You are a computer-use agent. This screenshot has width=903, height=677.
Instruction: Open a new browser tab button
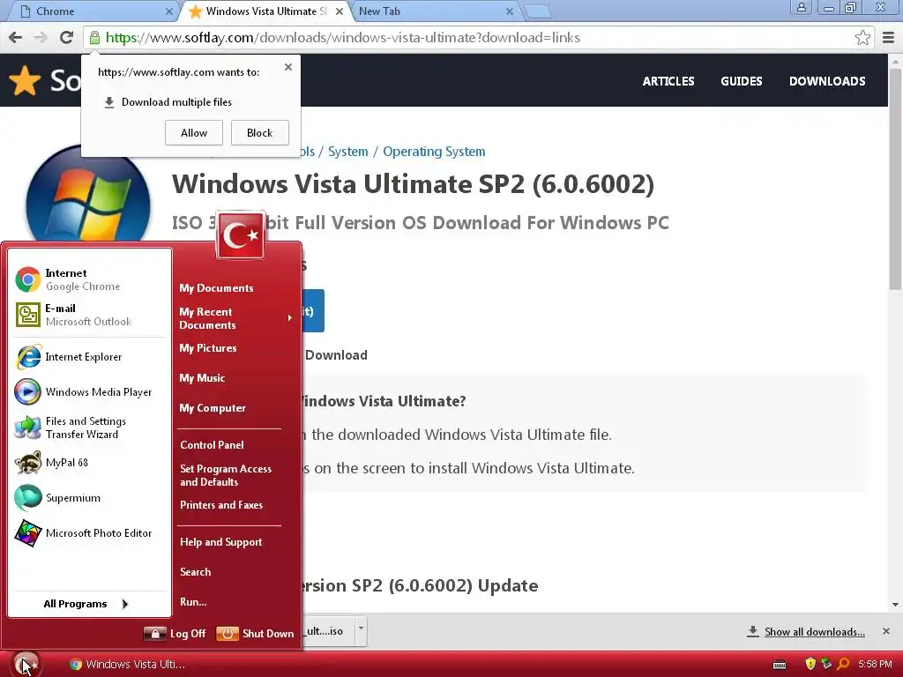[538, 11]
